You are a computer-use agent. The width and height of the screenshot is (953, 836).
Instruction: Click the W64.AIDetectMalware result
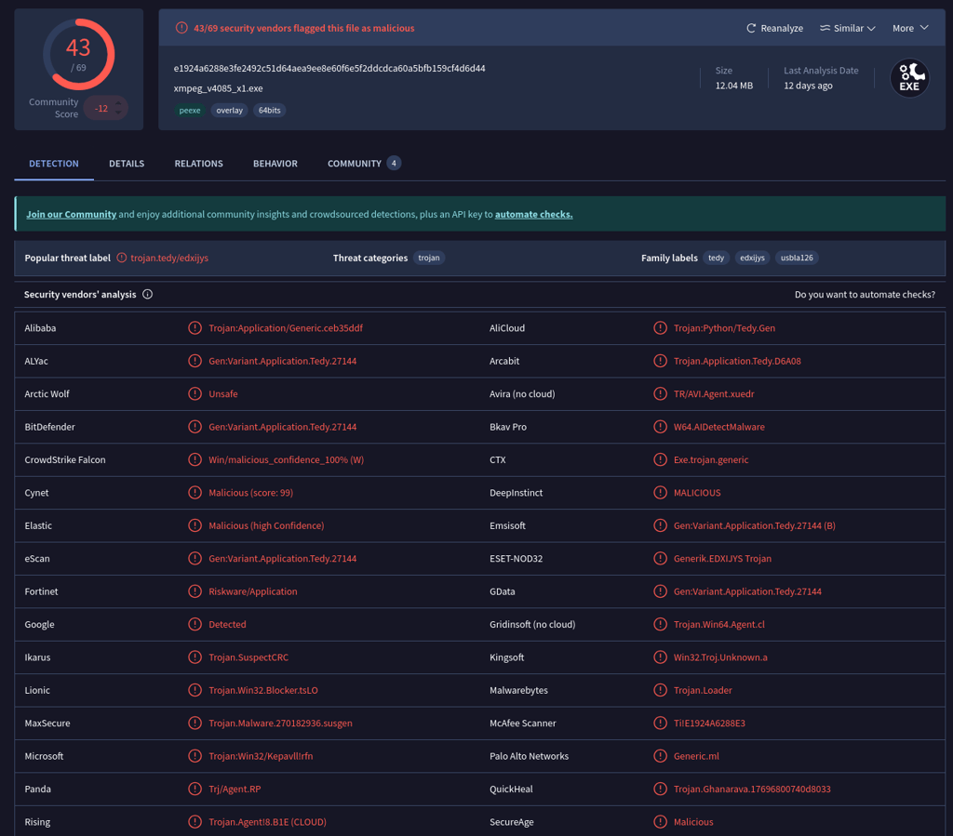(x=719, y=427)
